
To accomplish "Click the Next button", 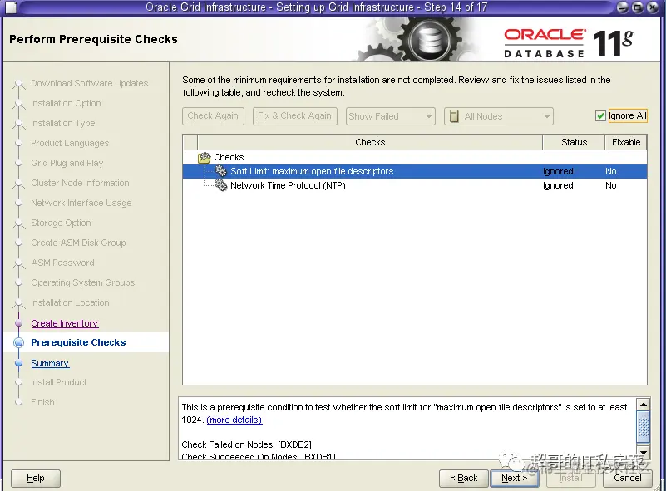I will click(x=515, y=478).
